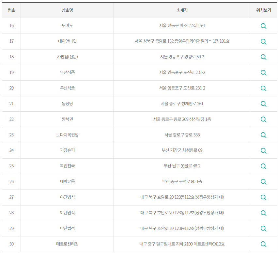
Task: Select store name 노다지복권방
Action: [x=67, y=135]
